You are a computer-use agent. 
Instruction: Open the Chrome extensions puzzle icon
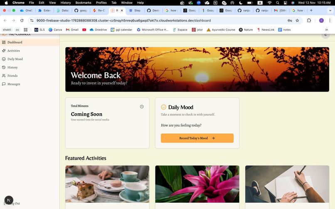pos(309,20)
